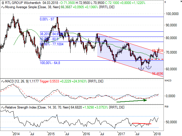The image size is (182, 136).
Task: Click the Moving Average line icon
Action: 3,7
